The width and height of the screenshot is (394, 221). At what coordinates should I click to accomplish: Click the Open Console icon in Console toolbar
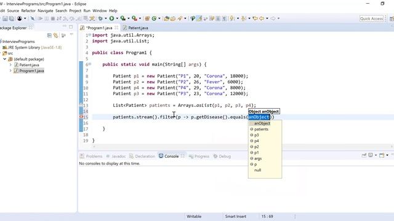[x=382, y=155]
